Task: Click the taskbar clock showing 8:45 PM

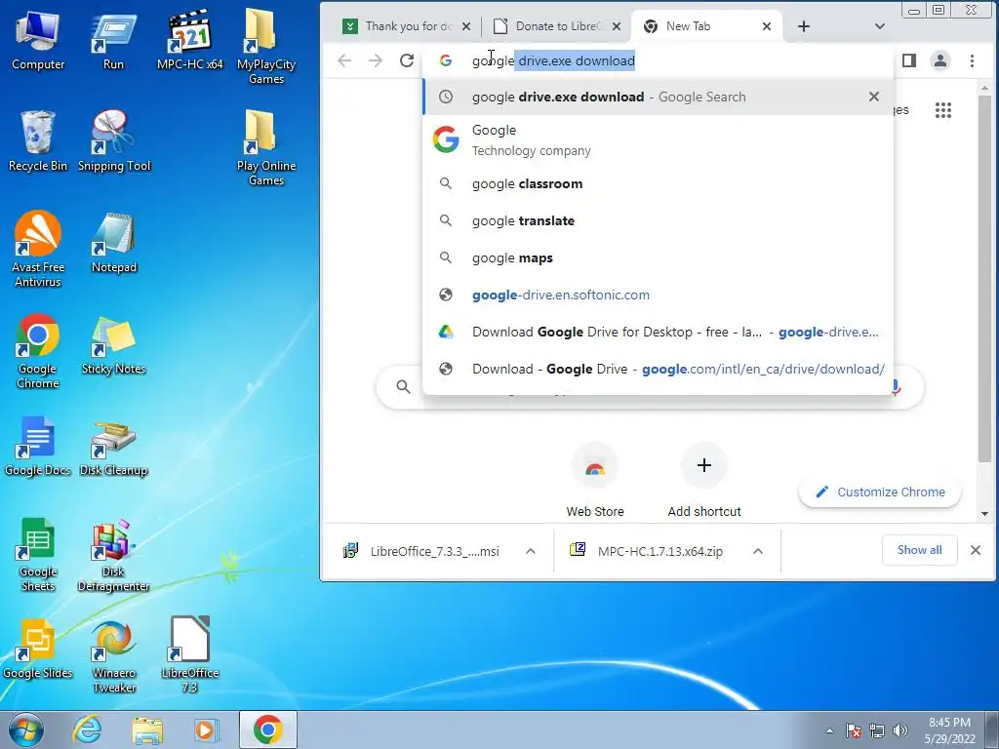Action: pos(949,730)
